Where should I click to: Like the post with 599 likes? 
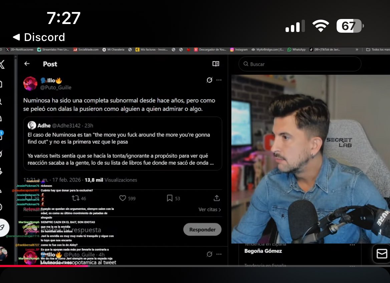[x=127, y=198]
